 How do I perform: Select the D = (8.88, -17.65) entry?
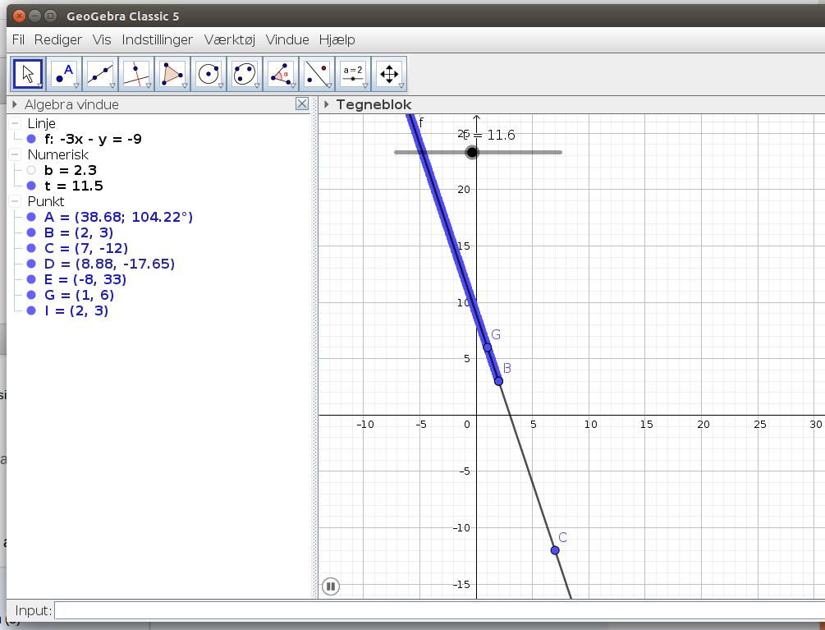tap(109, 264)
